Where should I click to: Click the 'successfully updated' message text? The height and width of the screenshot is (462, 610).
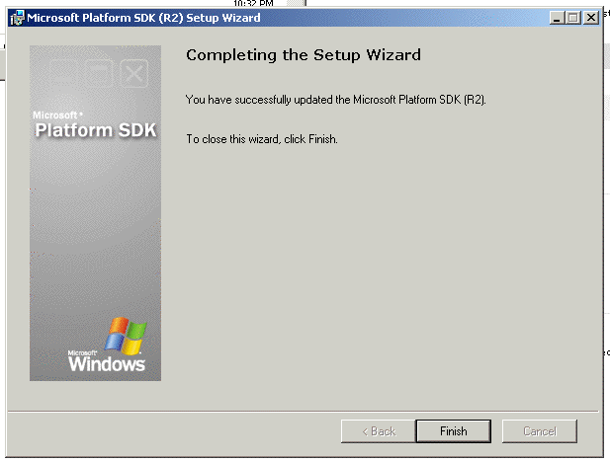click(336, 101)
